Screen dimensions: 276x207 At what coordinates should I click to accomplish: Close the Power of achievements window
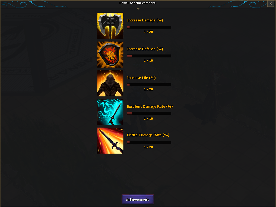point(271,3)
